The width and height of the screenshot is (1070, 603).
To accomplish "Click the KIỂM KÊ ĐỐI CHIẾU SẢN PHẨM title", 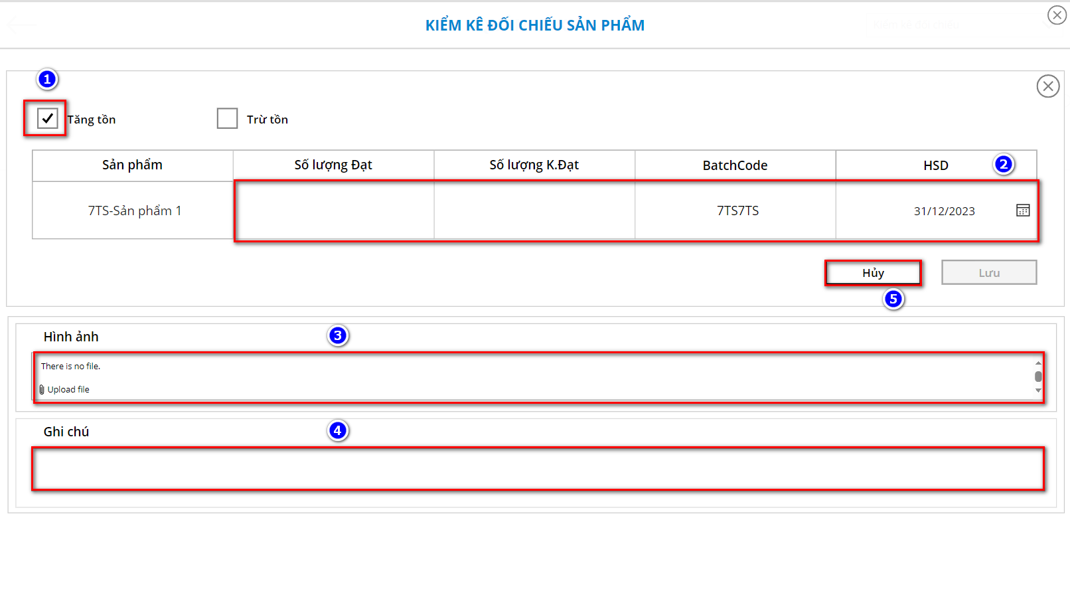I will pyautogui.click(x=535, y=25).
